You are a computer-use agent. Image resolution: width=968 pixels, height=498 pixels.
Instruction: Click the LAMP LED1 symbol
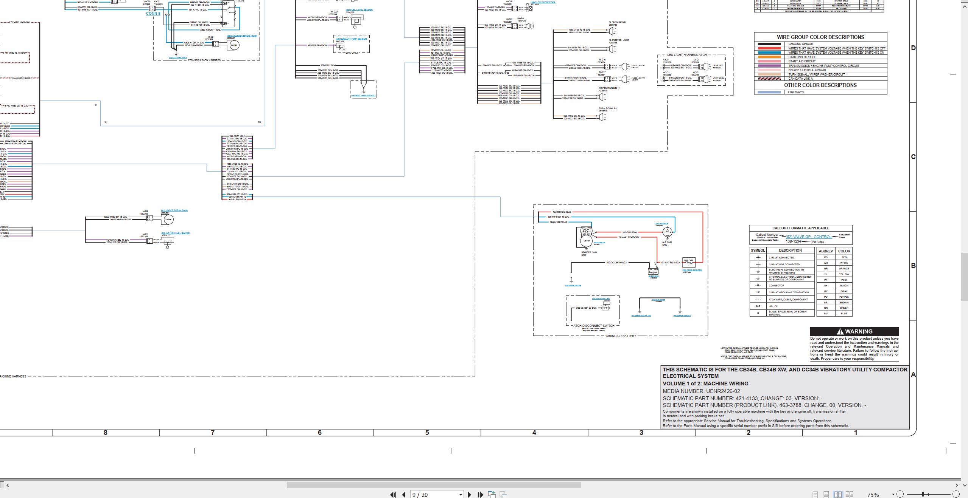point(705,67)
